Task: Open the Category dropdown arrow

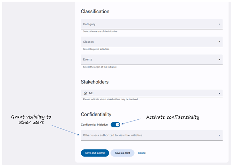Action: click(x=219, y=24)
